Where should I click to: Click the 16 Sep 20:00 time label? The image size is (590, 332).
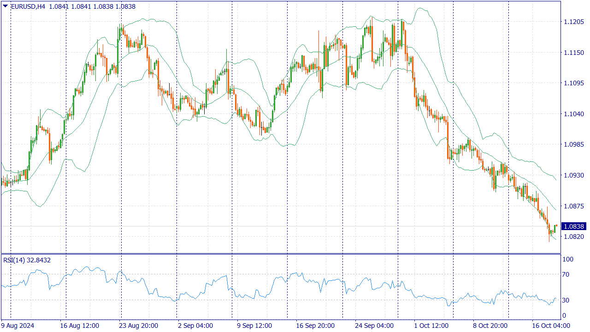click(x=315, y=325)
